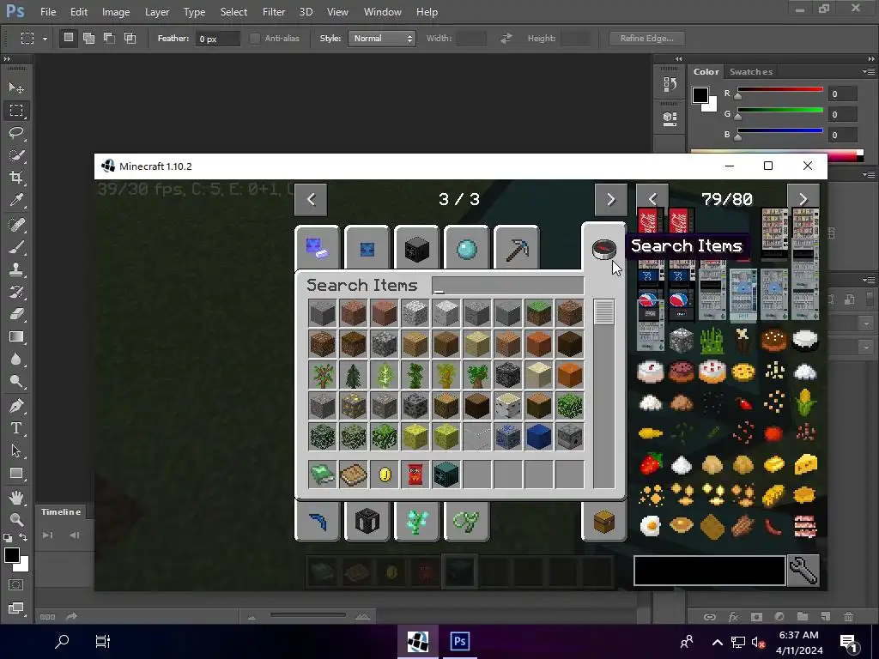Click the foreground color swatch in Color panel
This screenshot has height=659, width=879.
[x=700, y=95]
